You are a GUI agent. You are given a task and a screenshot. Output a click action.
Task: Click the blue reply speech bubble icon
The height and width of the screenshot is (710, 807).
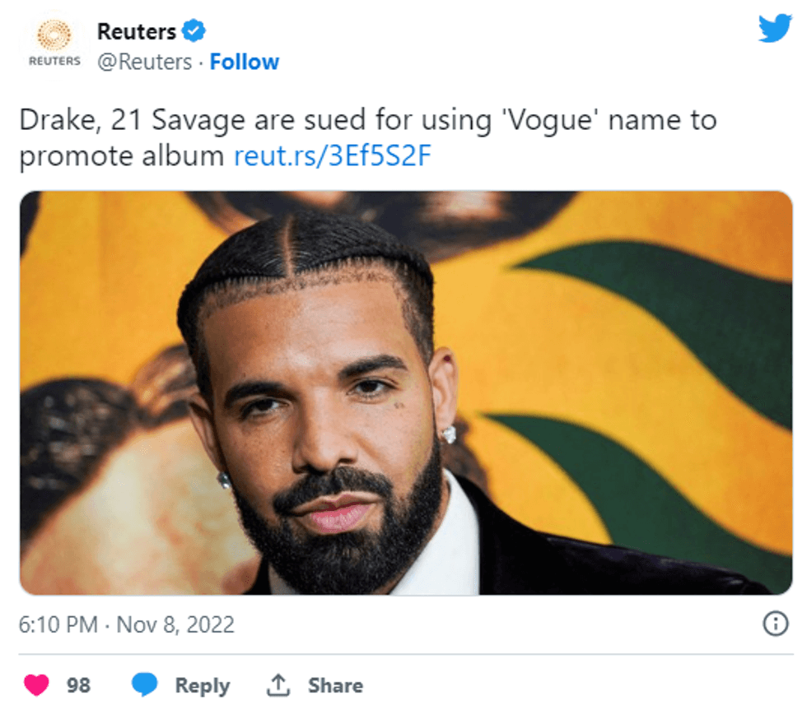145,684
